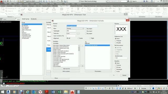This screenshot has height=94, width=168.
Task: Click the Save icon in quick access toolbar
Action: point(8,1)
